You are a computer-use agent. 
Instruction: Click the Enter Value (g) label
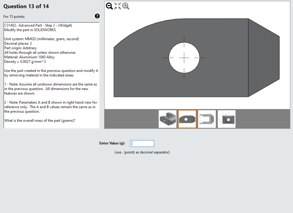click(x=112, y=143)
